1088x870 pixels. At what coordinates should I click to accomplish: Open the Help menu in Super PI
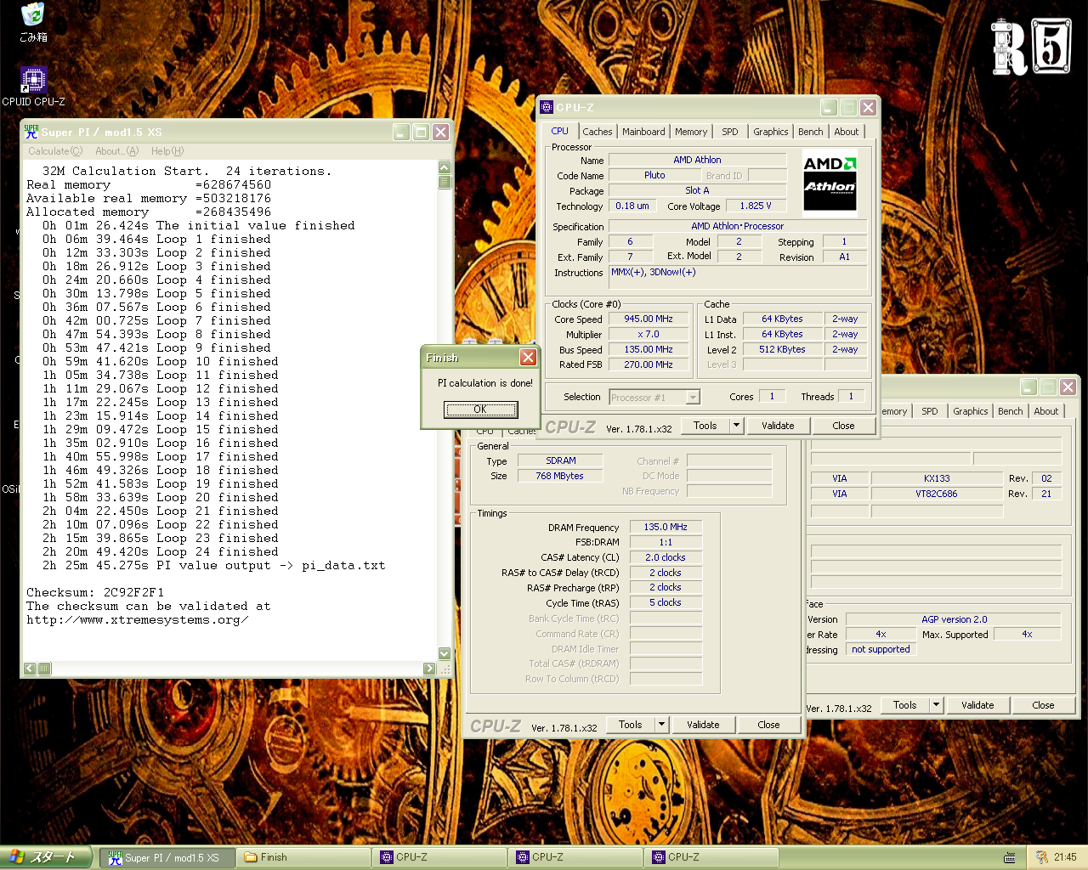coord(167,151)
